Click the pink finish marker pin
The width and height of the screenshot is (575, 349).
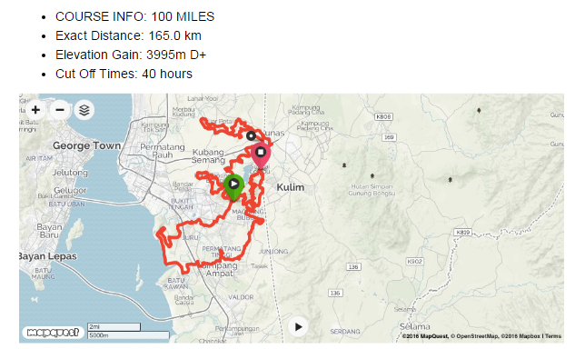pos(261,156)
